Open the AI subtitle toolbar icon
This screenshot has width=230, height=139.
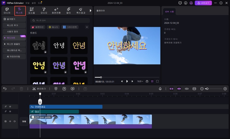point(72,89)
